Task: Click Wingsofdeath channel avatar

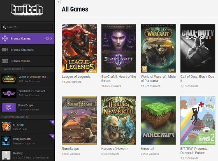Action: pos(6,141)
